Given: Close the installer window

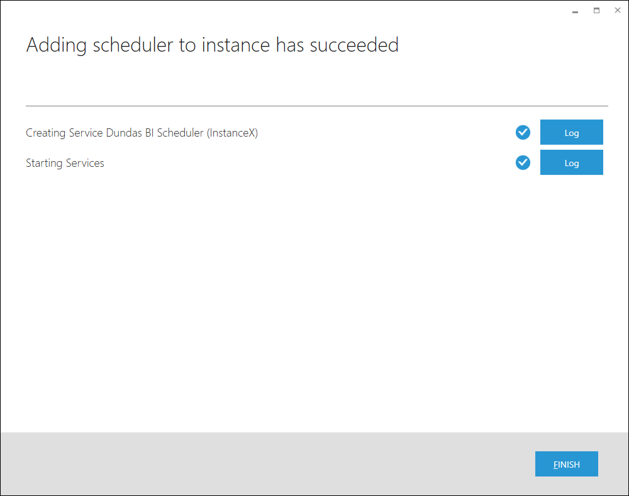Looking at the screenshot, I should click(618, 11).
